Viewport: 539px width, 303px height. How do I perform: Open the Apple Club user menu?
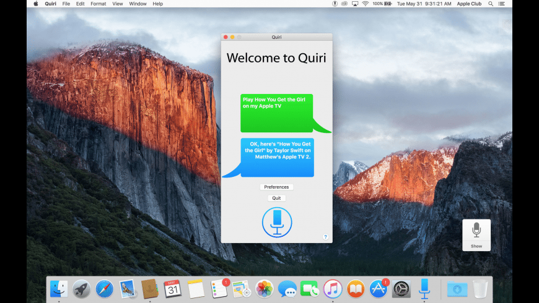point(469,4)
